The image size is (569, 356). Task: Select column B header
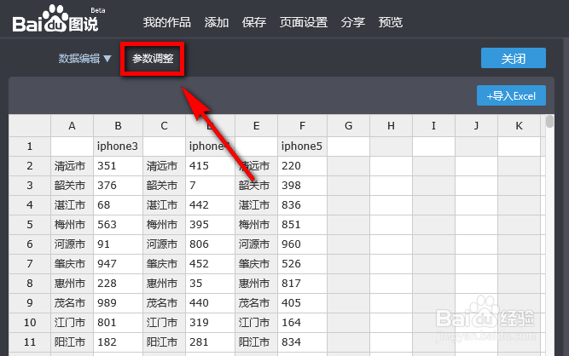118,126
